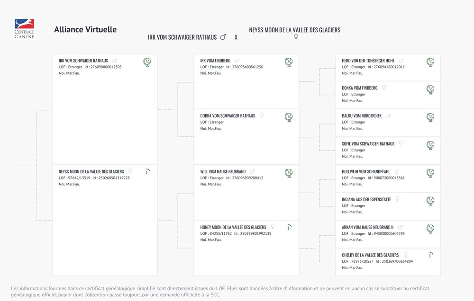The width and height of the screenshot is (474, 301).
Task: Click globe icon on HERO VON DER TONBERGER HOHE
Action: (430, 62)
